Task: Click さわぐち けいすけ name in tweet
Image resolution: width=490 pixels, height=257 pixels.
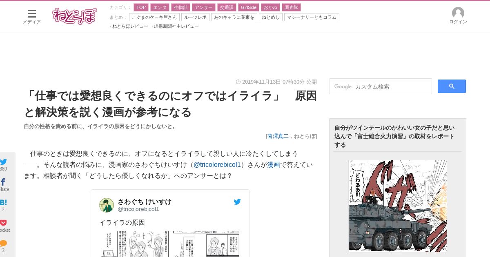Action: pyautogui.click(x=145, y=202)
